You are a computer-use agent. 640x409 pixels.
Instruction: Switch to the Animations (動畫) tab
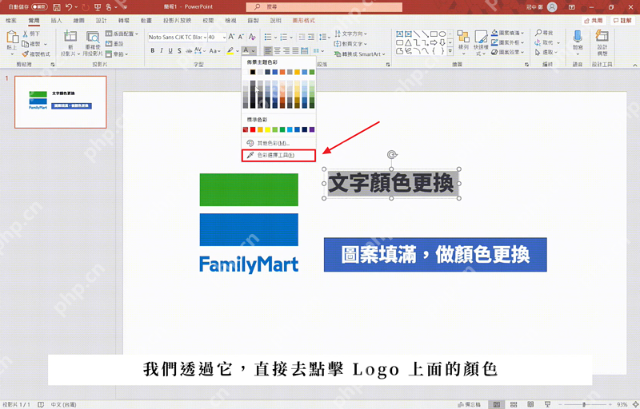click(x=146, y=20)
